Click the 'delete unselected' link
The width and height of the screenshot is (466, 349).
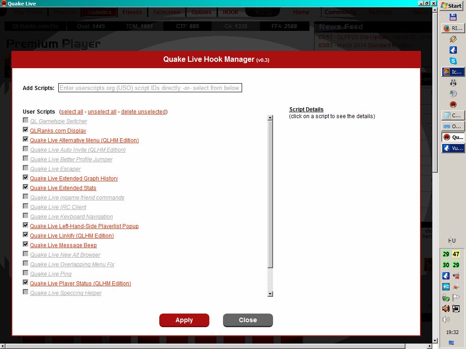[143, 112]
